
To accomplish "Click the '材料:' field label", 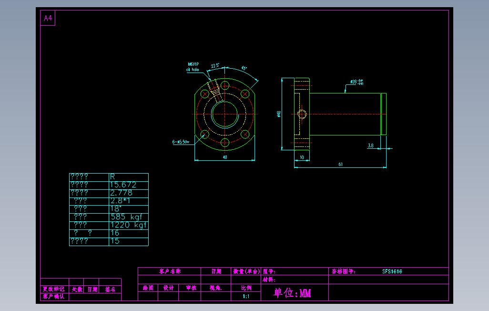I will tap(269, 280).
